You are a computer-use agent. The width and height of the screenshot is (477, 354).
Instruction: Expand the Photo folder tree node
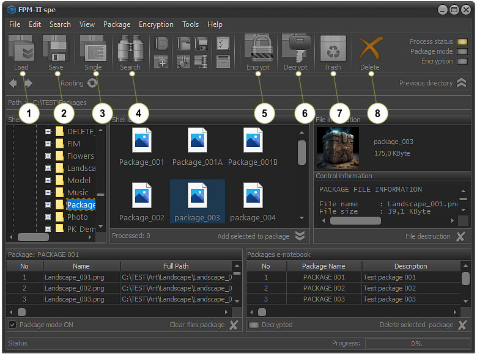click(x=48, y=217)
